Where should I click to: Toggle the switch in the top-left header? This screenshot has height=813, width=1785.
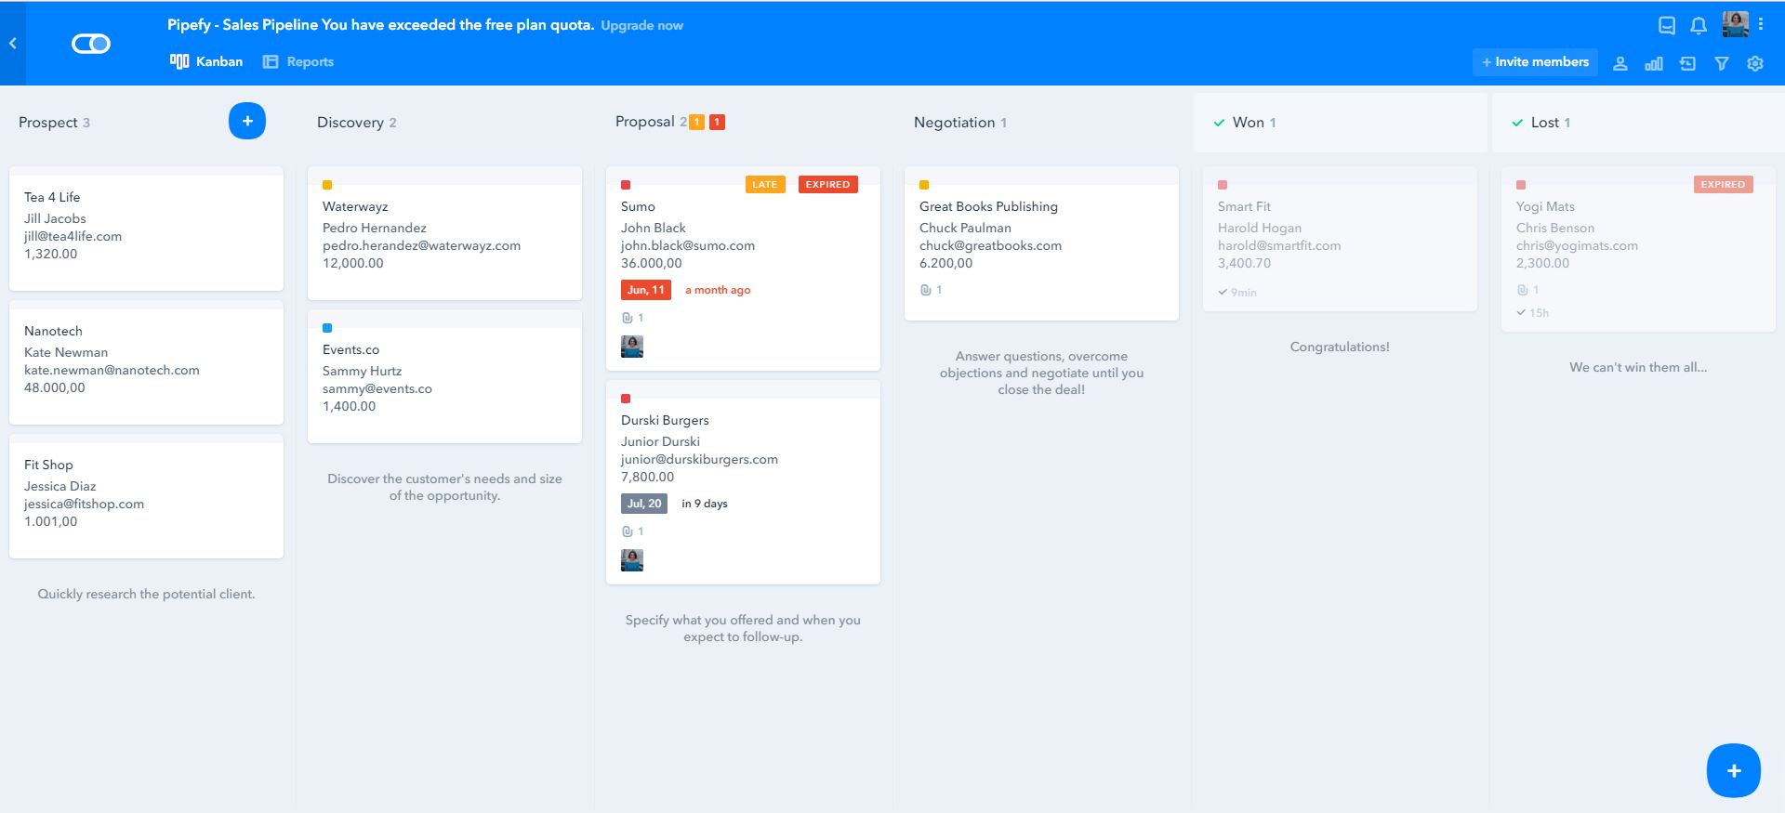[x=91, y=44]
